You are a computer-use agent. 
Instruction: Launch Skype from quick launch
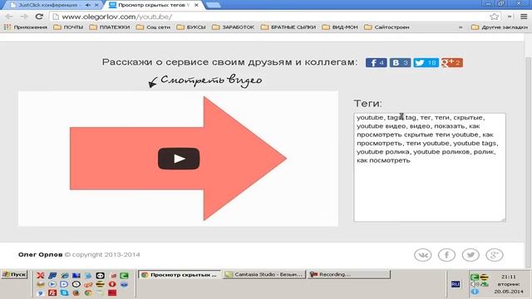coord(64,292)
